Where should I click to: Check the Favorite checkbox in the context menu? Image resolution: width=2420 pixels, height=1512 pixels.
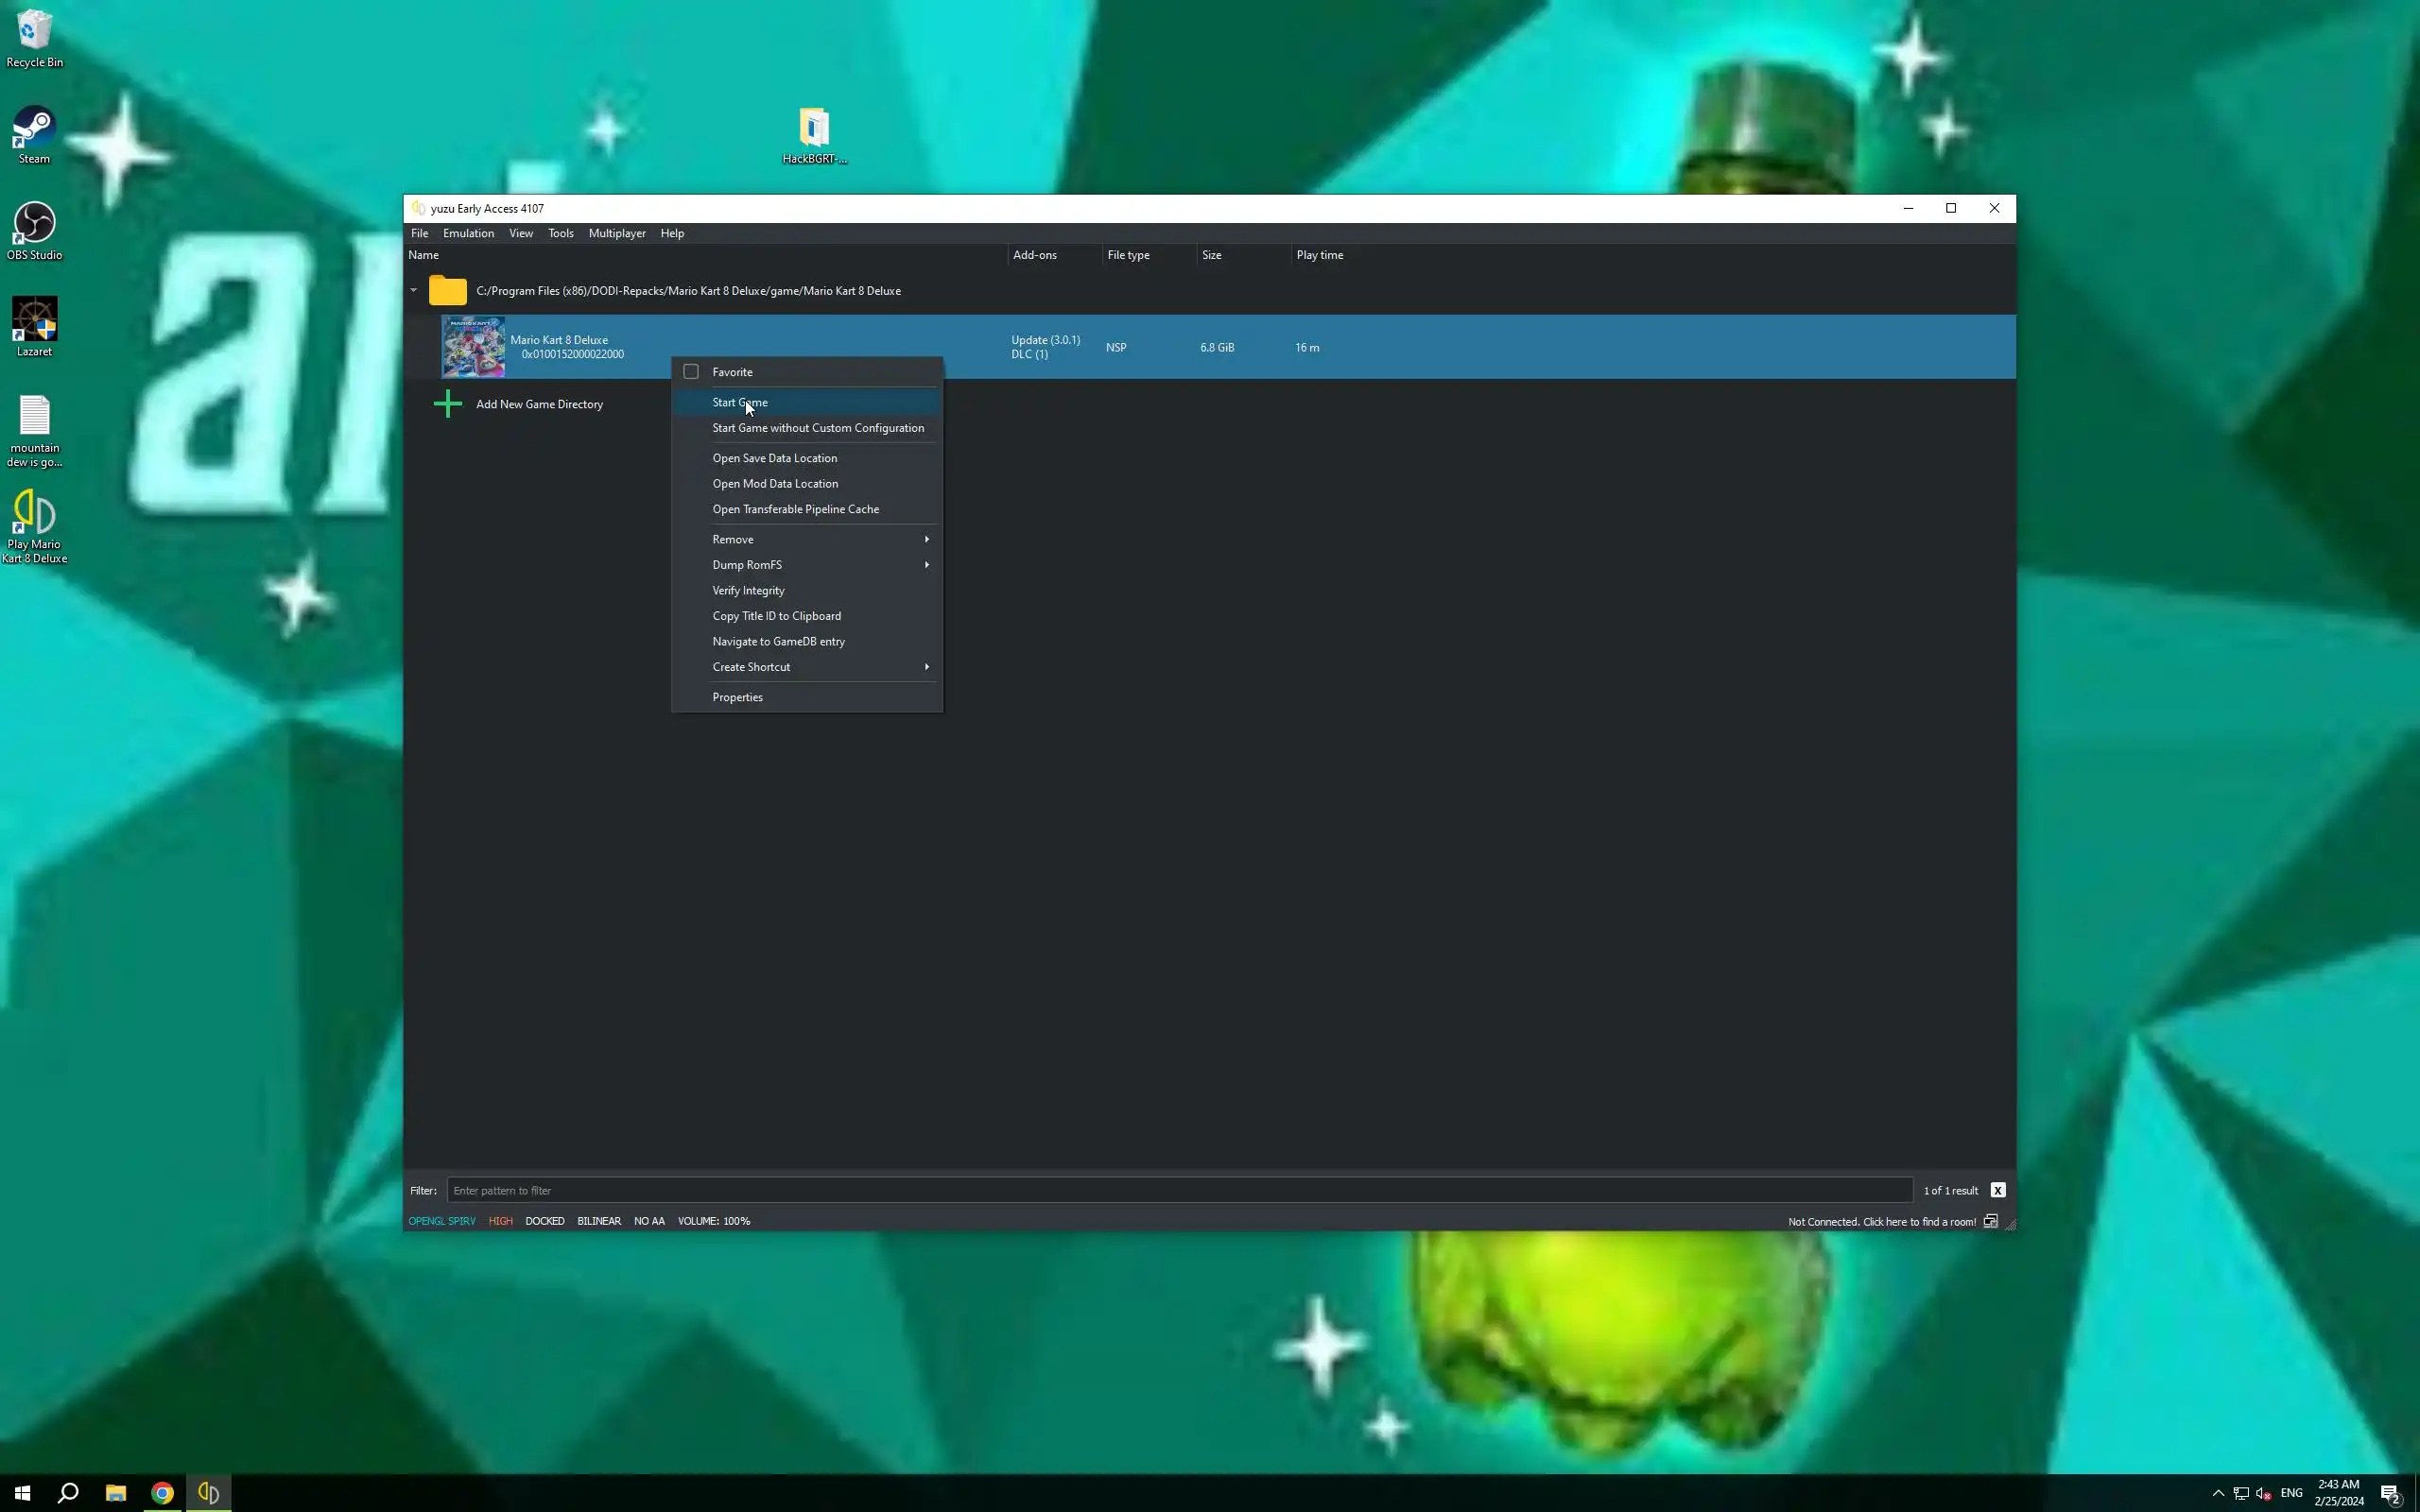691,372
